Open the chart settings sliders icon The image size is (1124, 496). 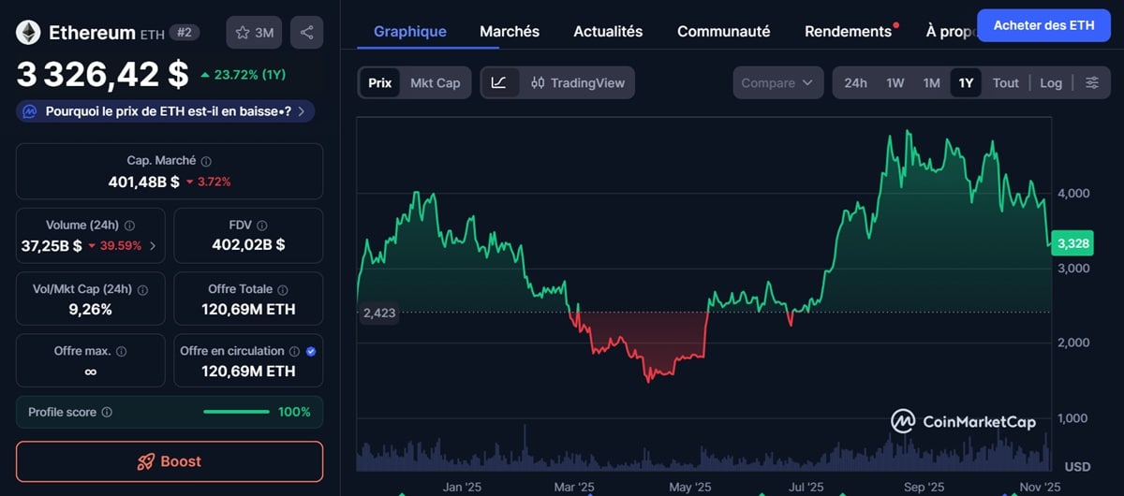(1092, 82)
